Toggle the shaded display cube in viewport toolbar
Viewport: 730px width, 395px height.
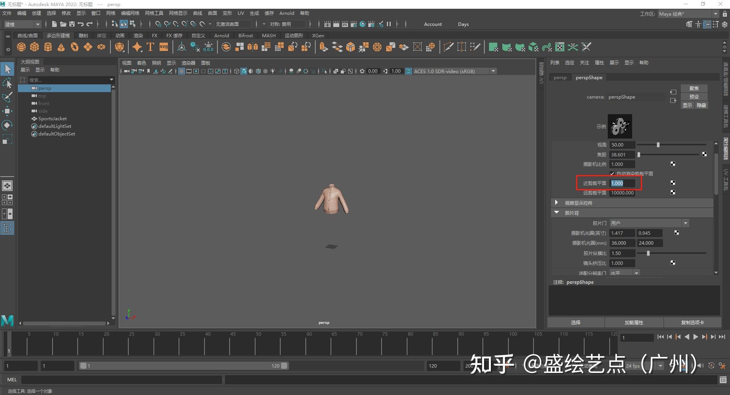244,71
